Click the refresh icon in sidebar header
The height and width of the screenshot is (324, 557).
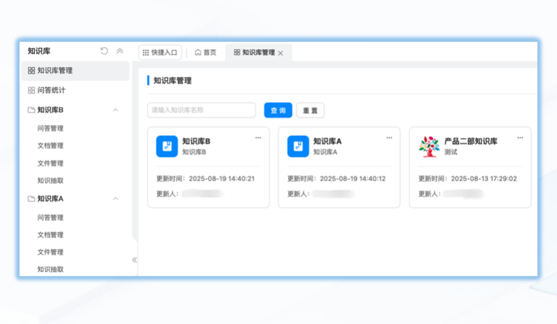(105, 51)
